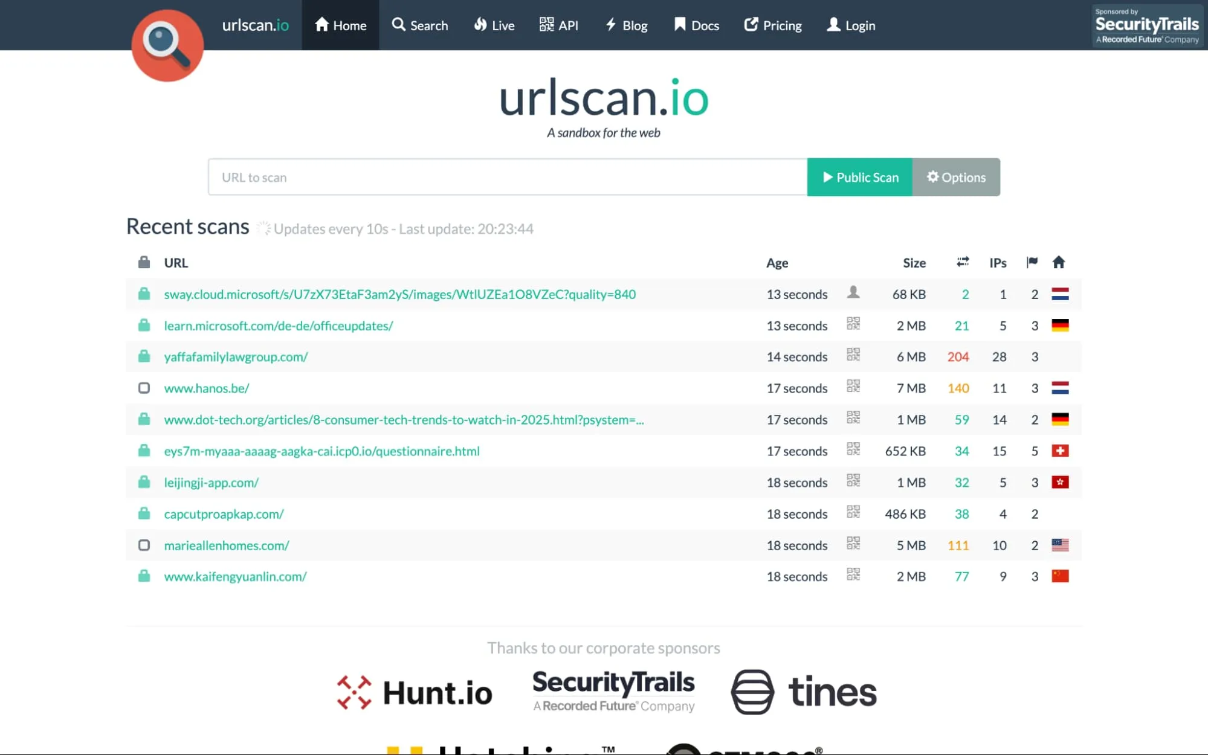
Task: Click the unlocked indicator beside www.hanos.be
Action: (x=144, y=388)
